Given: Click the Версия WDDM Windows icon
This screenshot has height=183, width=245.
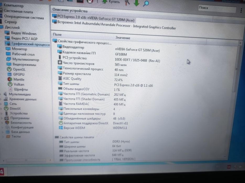Looking at the screenshot, I should tap(61, 128).
